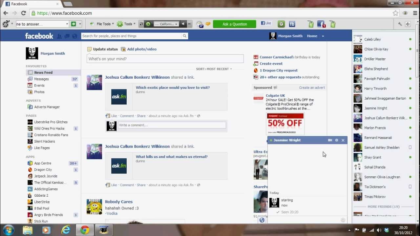
Task: Expand the File Tools toolbar dropdown
Action: (x=113, y=24)
